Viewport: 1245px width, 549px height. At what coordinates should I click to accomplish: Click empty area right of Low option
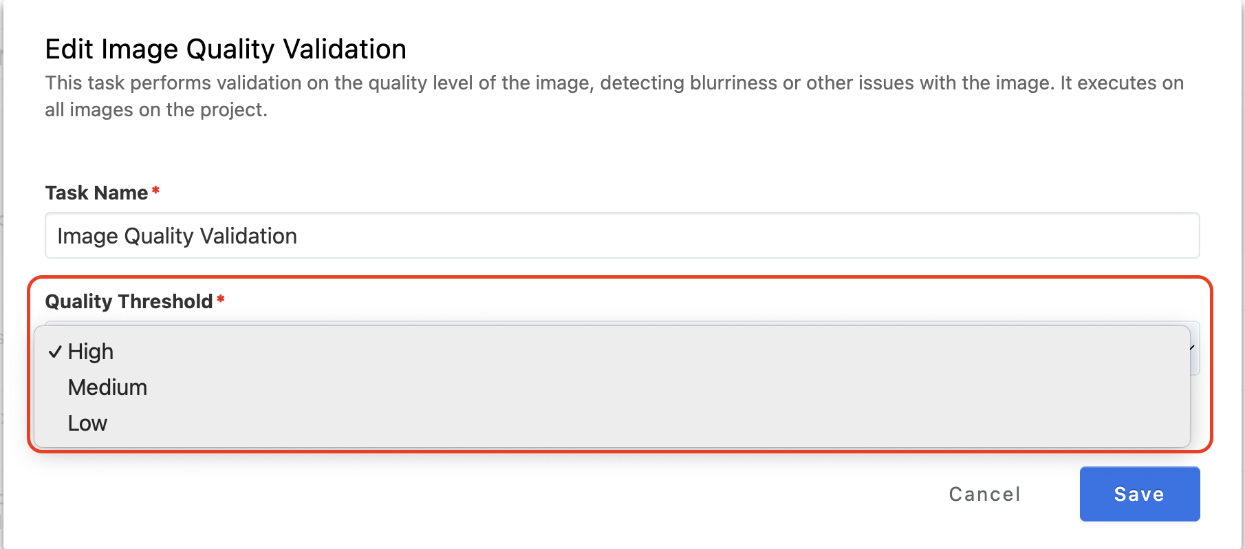coord(619,423)
